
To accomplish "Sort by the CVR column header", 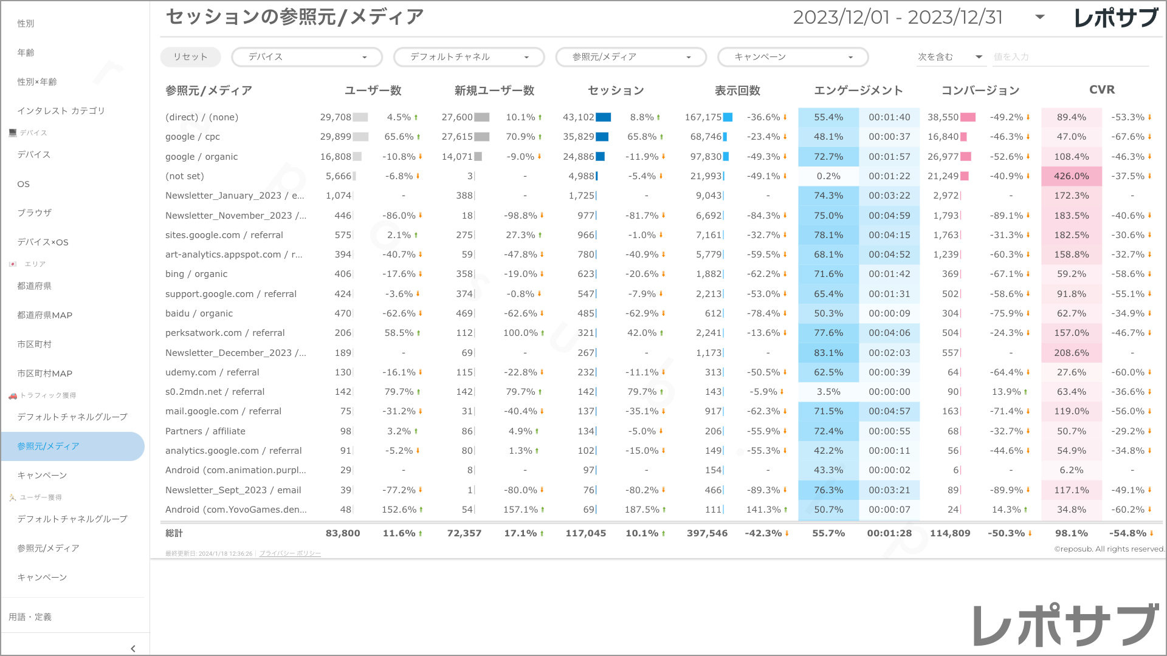I will (1101, 90).
